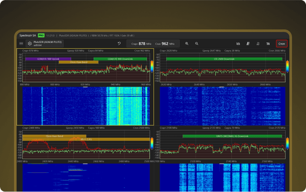This screenshot has width=306, height=192.
Task: Adjust color scale slider on top-left chart
Action: [152, 66]
